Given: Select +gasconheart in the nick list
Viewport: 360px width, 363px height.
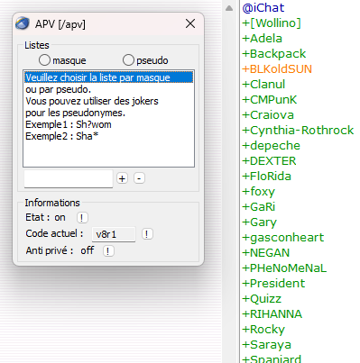Looking at the screenshot, I should click(x=283, y=238).
